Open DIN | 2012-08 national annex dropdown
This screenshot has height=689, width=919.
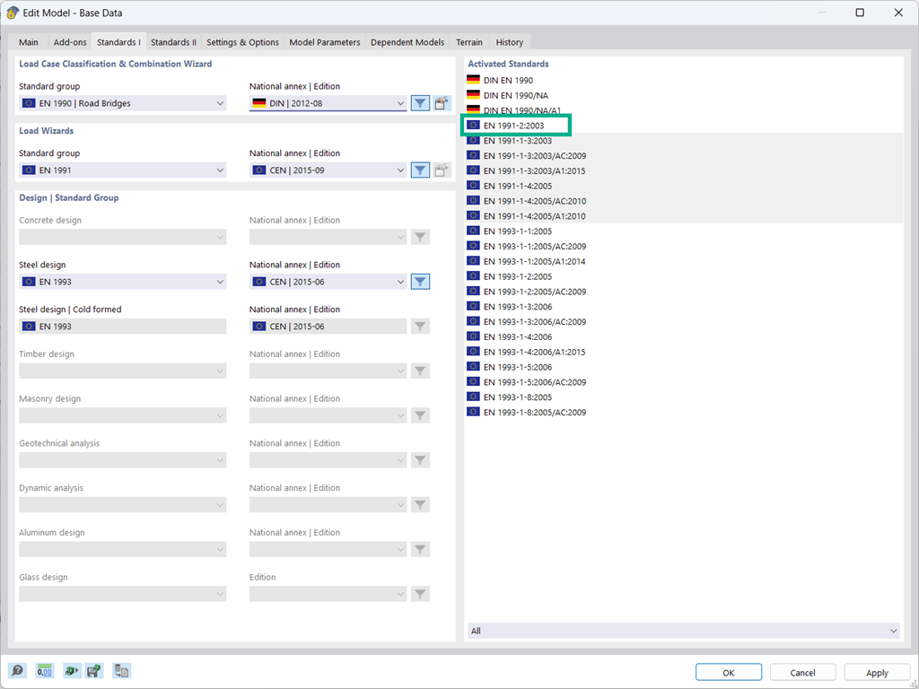coord(328,103)
